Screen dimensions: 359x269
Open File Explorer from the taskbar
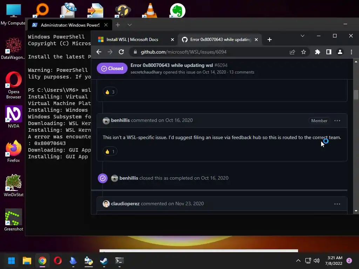coord(27,261)
